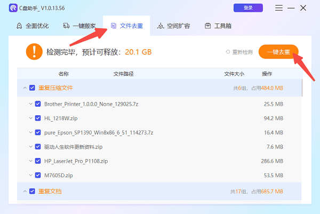Image resolution: width=320 pixels, height=214 pixels.
Task: Click the 全面优化 rocket icon
Action: (19, 26)
